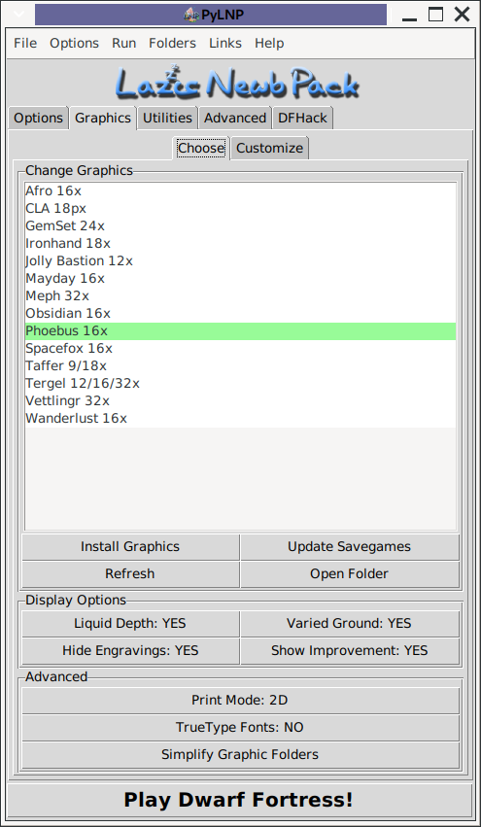Cycle the Print Mode 2D setting
This screenshot has height=827, width=481.
[240, 700]
